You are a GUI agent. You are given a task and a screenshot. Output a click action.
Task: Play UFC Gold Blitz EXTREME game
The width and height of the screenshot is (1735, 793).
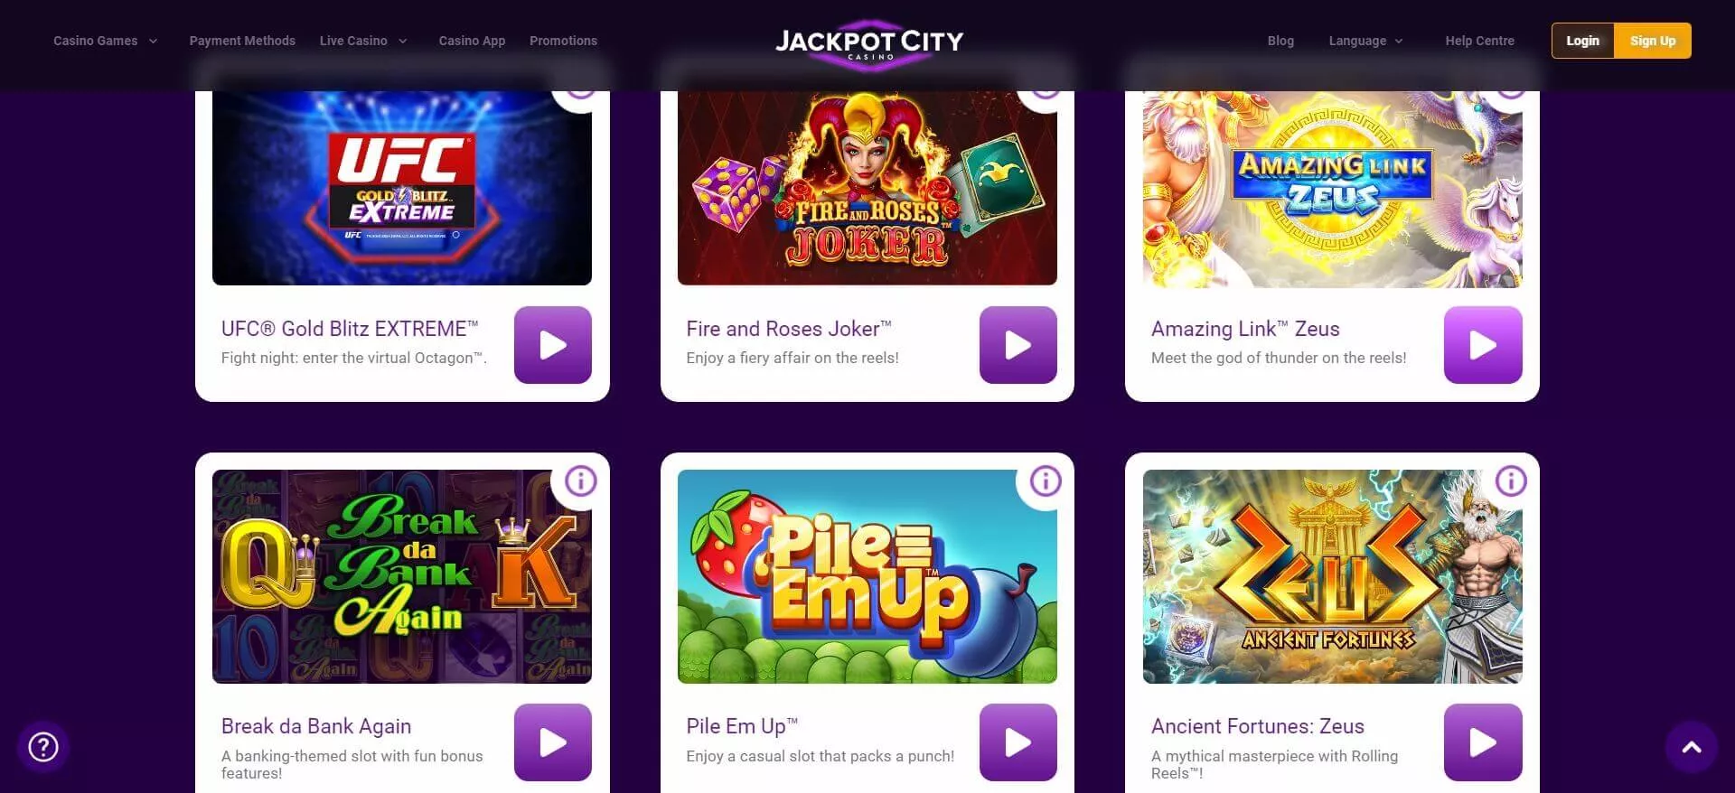click(x=553, y=345)
